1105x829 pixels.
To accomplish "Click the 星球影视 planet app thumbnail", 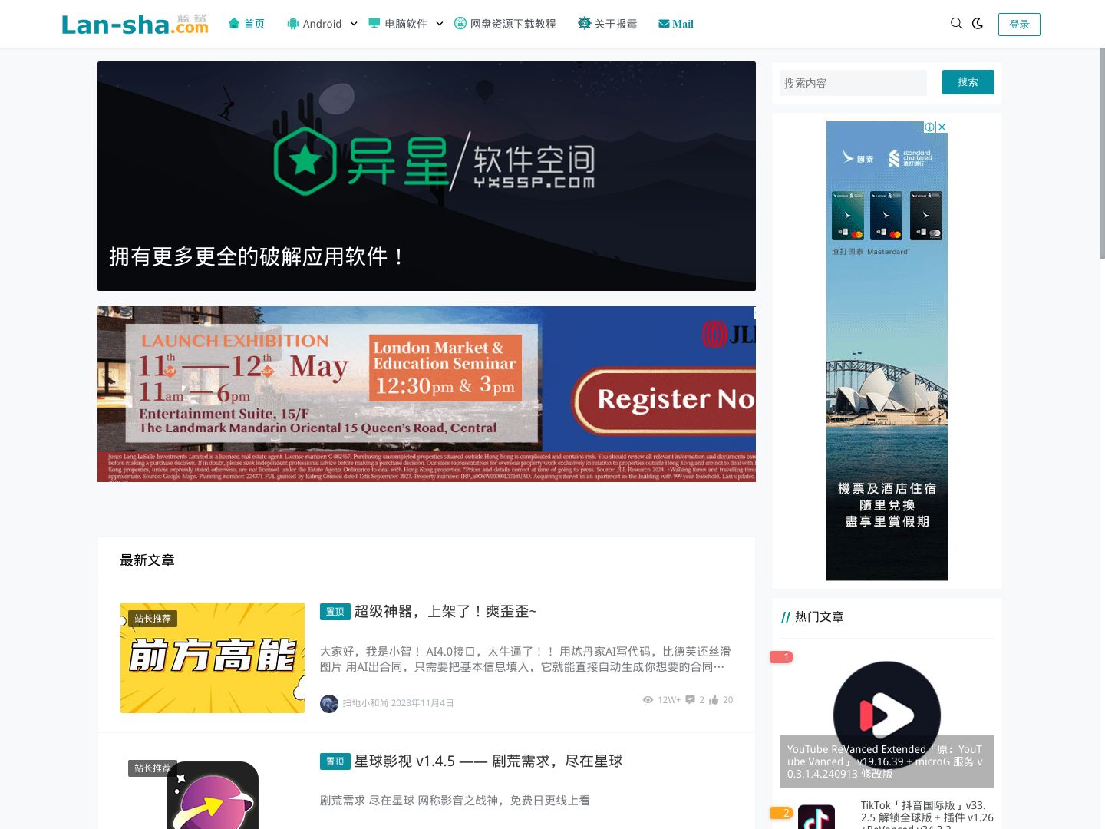I will [213, 795].
